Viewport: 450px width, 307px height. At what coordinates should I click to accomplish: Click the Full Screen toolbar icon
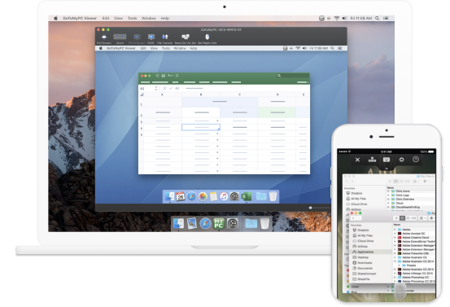coord(104,37)
